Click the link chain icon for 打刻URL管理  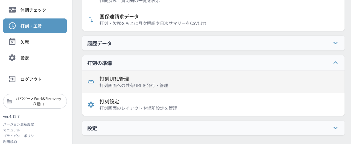click(91, 82)
